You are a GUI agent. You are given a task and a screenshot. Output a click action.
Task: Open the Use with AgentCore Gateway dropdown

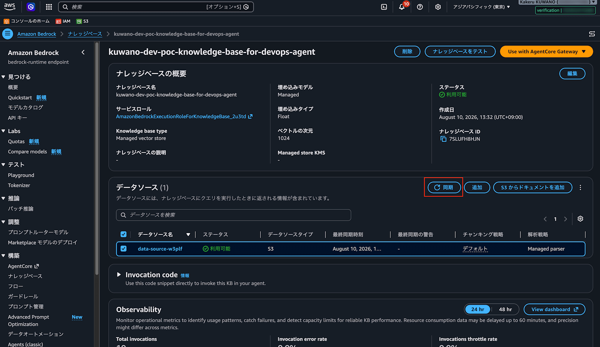point(546,52)
